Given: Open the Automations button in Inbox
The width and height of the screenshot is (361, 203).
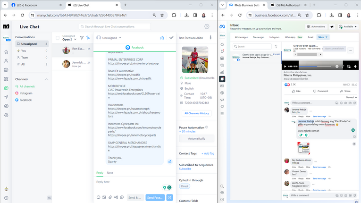Looking at the screenshot, I should tap(316, 27).
